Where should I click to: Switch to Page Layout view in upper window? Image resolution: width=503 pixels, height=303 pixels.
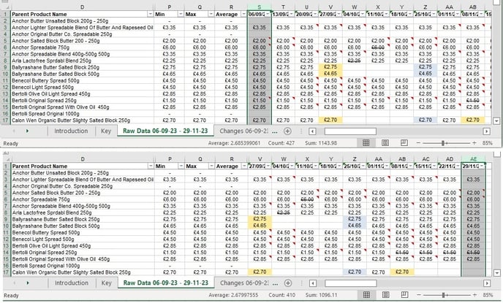(385, 143)
